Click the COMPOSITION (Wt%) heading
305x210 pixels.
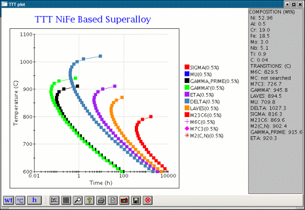(x=272, y=12)
